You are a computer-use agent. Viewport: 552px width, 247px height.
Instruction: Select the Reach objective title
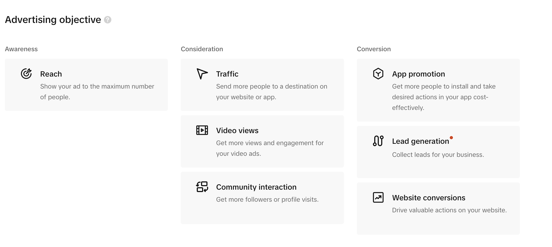point(51,74)
